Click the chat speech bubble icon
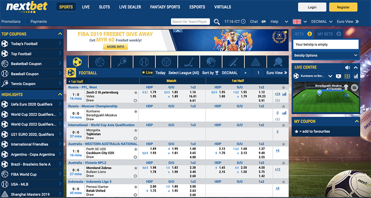371x198 pixels. point(264,21)
